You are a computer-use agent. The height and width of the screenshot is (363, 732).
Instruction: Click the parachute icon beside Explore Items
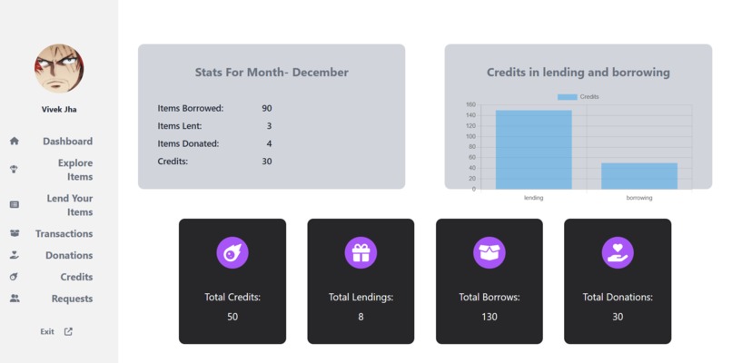pyautogui.click(x=14, y=170)
